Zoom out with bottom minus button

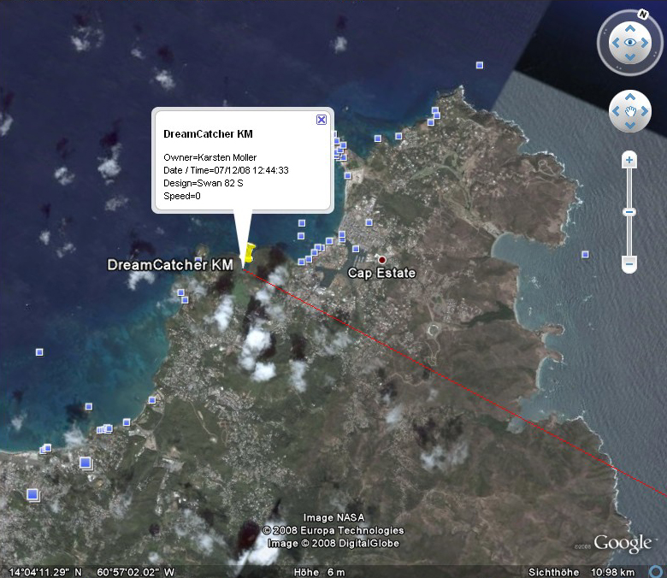(x=629, y=264)
